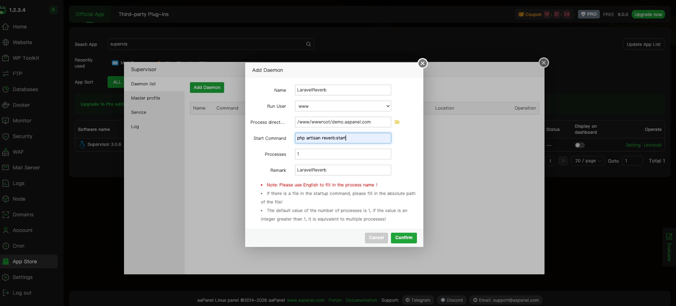Image resolution: width=676 pixels, height=306 pixels.
Task: Open the 20 / page dropdown
Action: (x=588, y=161)
